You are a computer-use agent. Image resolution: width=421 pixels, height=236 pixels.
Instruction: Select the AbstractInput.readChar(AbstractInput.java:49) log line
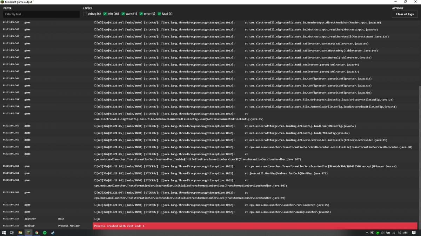(209, 29)
